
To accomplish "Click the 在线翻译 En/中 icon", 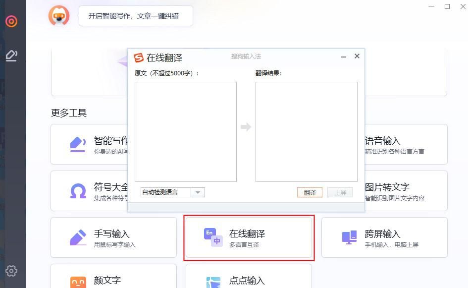I will click(213, 237).
